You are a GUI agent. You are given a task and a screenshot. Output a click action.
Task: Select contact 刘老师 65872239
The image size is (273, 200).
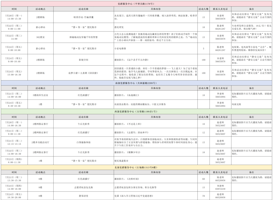[220, 187]
